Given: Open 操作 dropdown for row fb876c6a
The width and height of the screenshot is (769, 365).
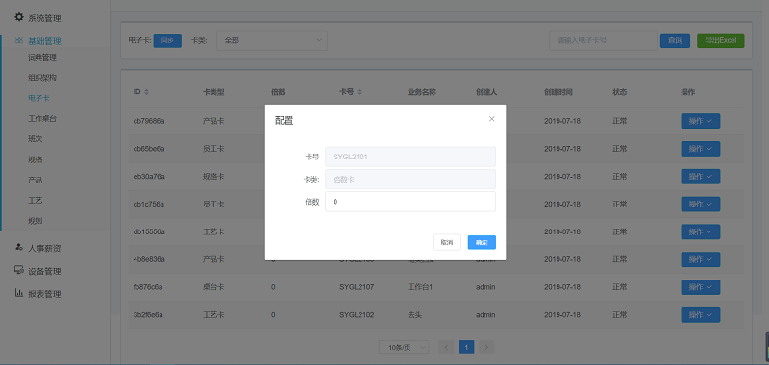Looking at the screenshot, I should click(701, 287).
